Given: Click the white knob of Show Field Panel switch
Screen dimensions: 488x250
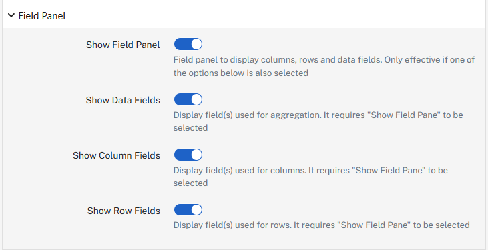Looking at the screenshot, I should [x=196, y=44].
